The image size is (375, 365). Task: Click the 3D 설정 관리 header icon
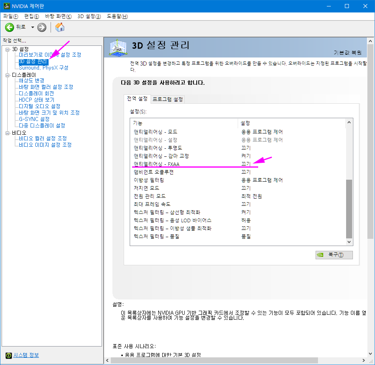coord(118,48)
